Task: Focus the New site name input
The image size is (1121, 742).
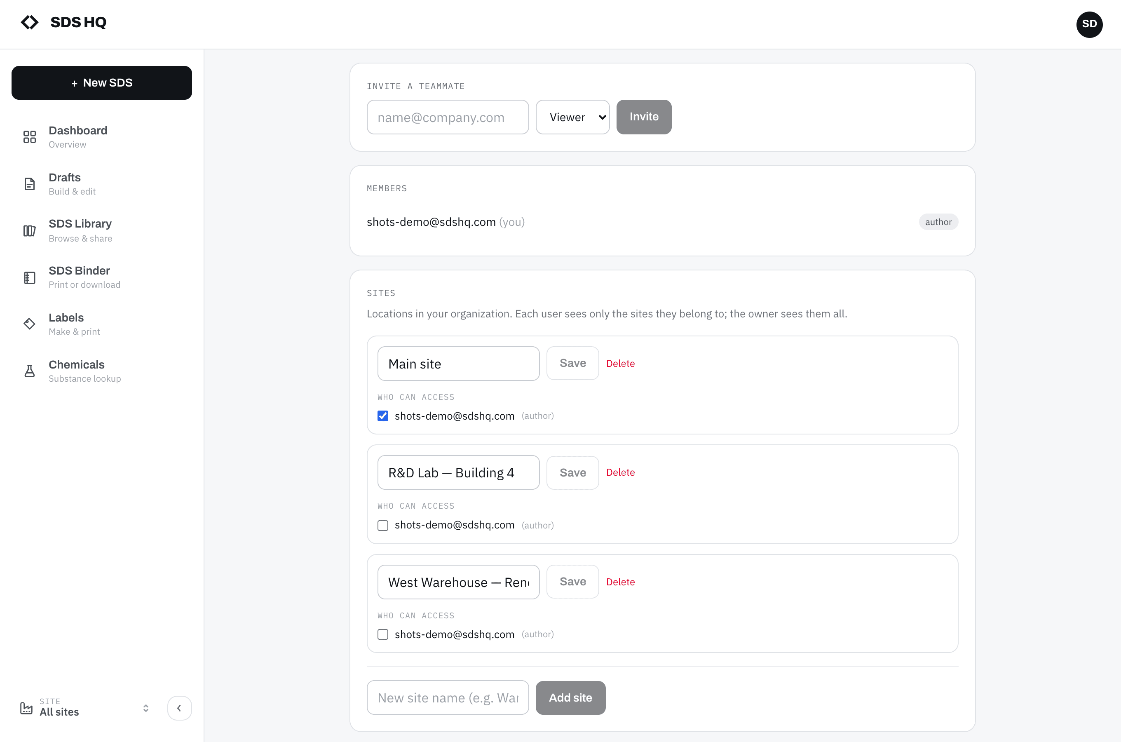Action: (x=448, y=697)
